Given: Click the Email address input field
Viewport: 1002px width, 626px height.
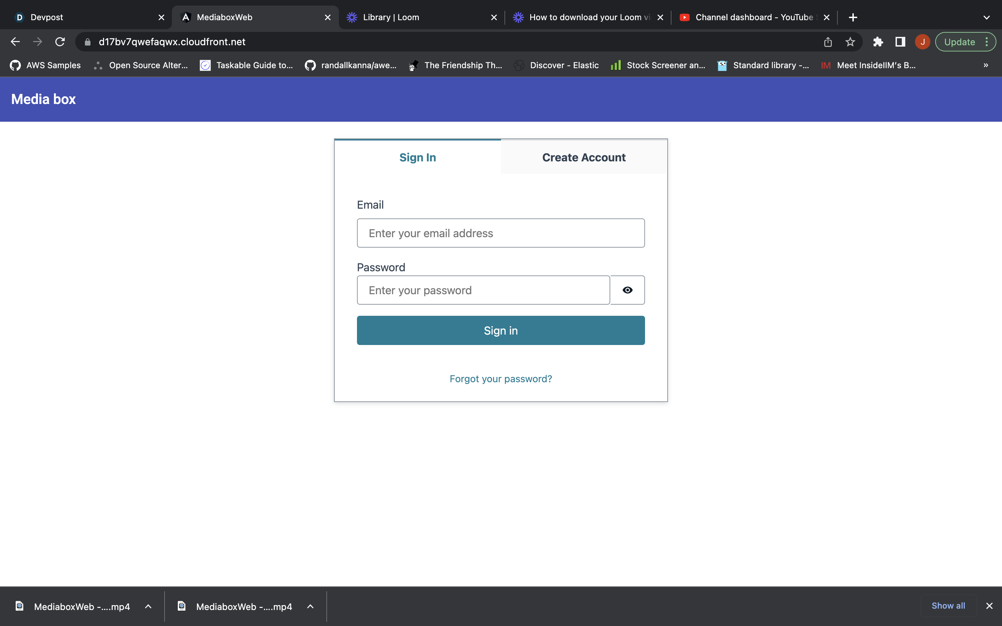Looking at the screenshot, I should [x=501, y=233].
